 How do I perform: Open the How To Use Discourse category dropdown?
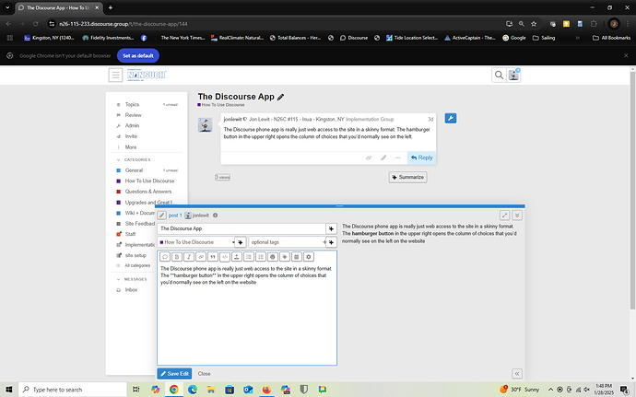[x=196, y=242]
